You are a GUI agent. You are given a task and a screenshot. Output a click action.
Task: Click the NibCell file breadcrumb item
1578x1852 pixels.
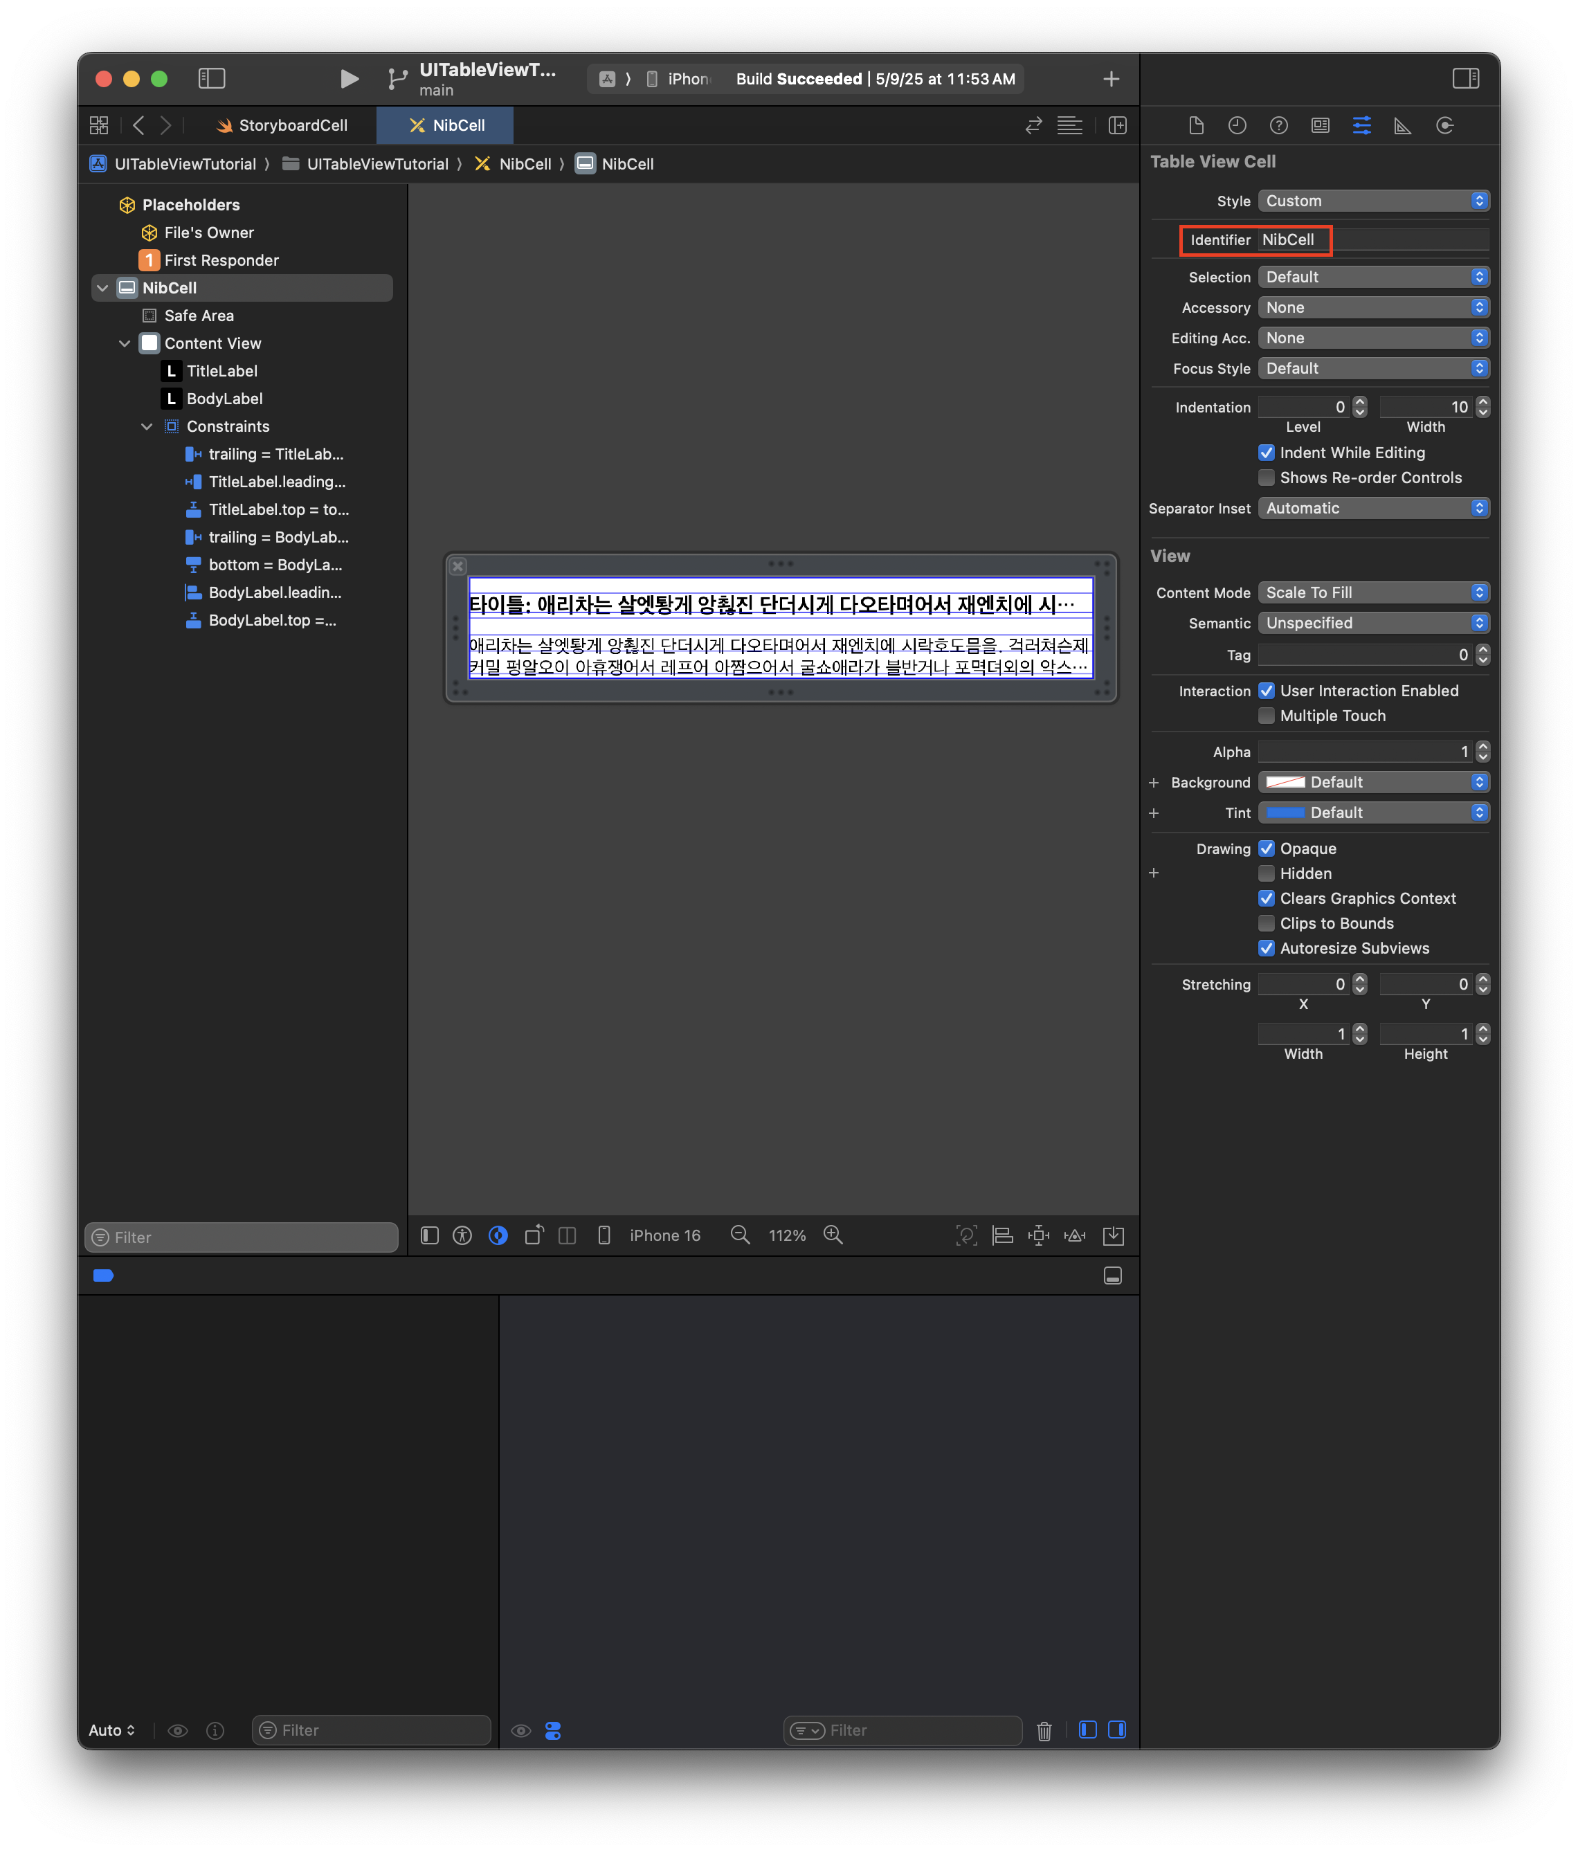tap(513, 163)
